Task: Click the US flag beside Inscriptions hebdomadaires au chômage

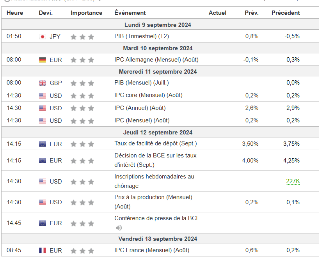Action: pyautogui.click(x=43, y=182)
